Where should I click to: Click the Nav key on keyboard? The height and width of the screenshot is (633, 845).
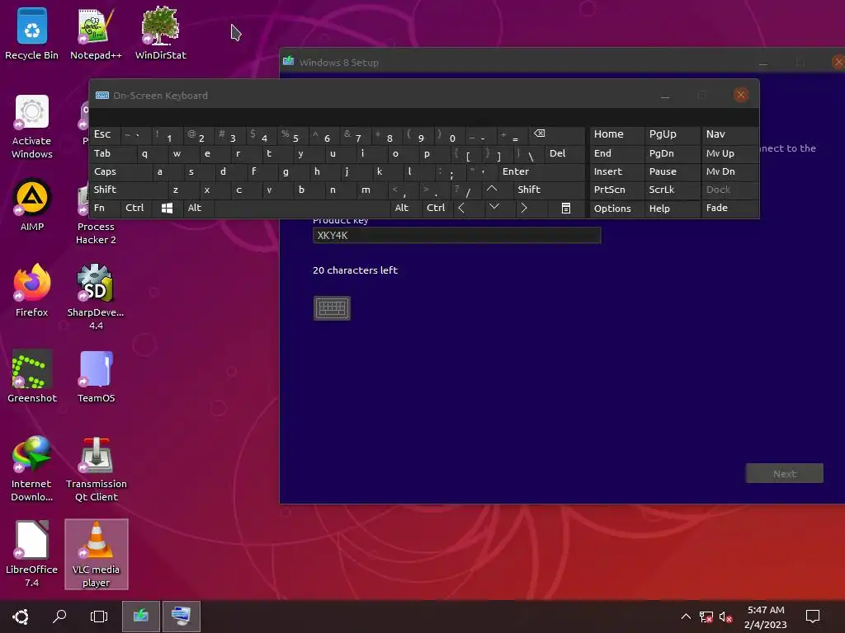tap(729, 134)
